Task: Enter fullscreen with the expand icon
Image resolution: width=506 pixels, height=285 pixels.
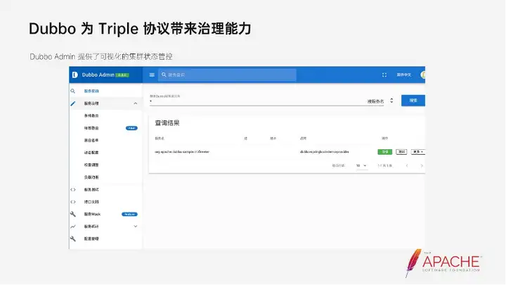Action: (384, 75)
